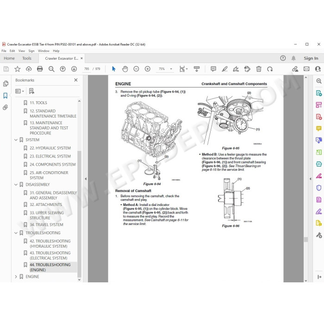Open the Sign menu
324x324 pixels.
(x=31, y=51)
